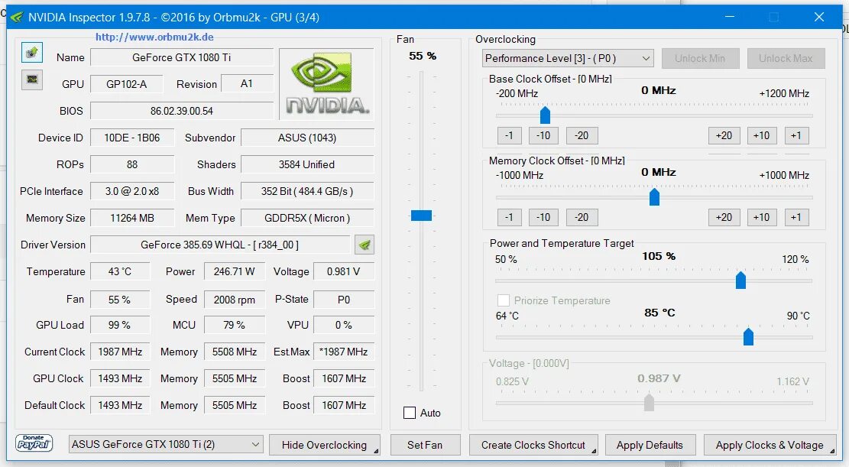Image resolution: width=849 pixels, height=467 pixels.
Task: Click the Shaders value 3584 Unified
Action: click(x=307, y=164)
